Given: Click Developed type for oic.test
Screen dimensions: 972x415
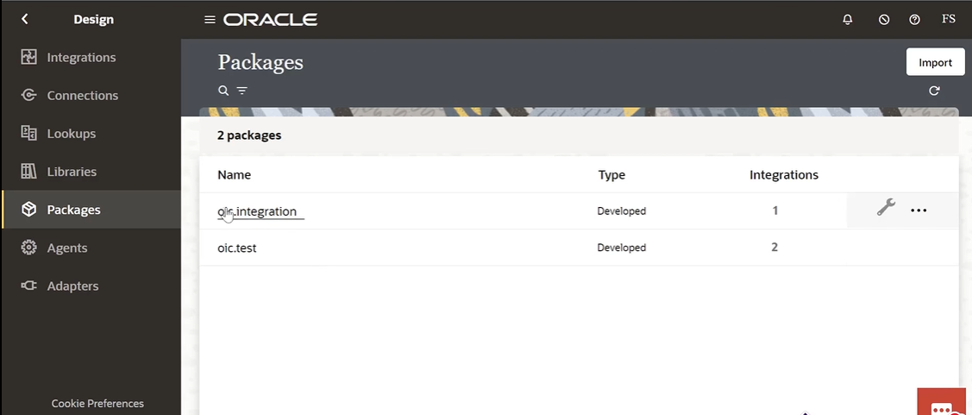Looking at the screenshot, I should pos(621,248).
